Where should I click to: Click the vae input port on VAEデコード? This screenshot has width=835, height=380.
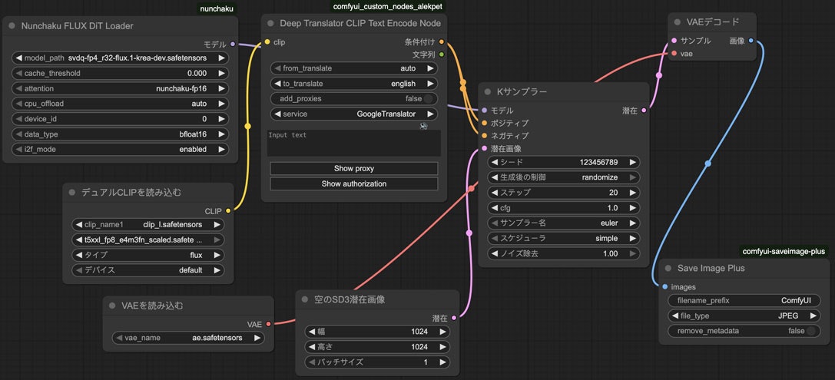point(674,54)
